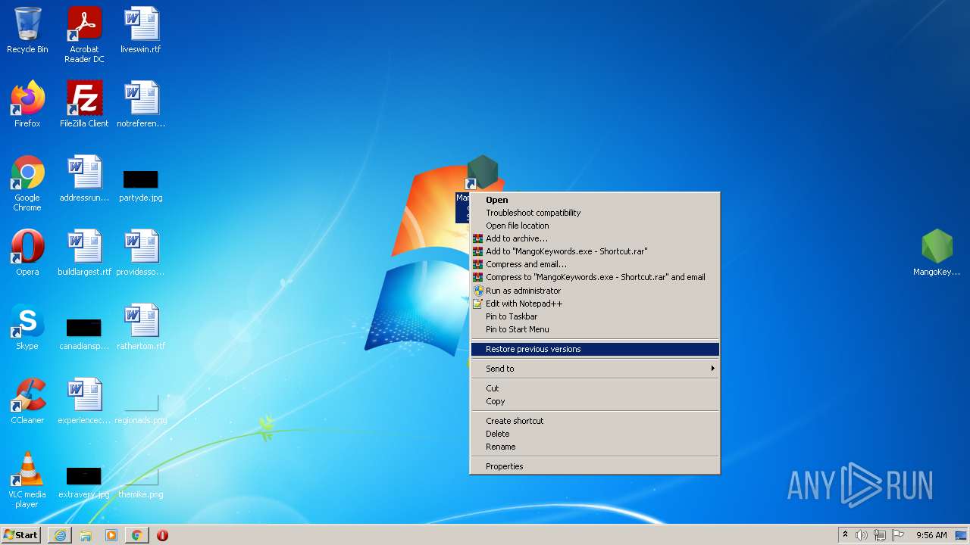The height and width of the screenshot is (545, 970).
Task: Select Opera desktop shortcut
Action: 27,253
